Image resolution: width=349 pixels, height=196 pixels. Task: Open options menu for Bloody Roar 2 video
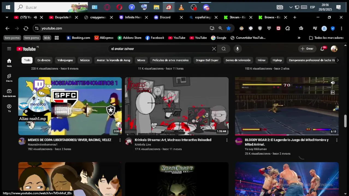pos(337,140)
